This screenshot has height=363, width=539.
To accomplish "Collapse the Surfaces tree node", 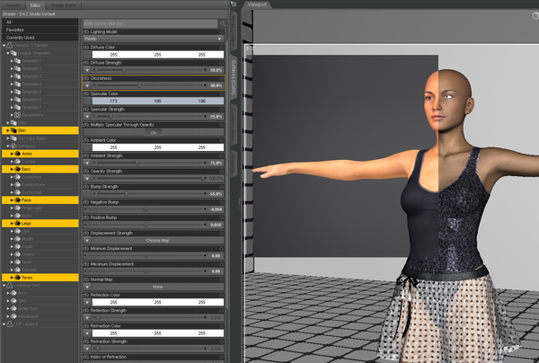I will coord(8,146).
